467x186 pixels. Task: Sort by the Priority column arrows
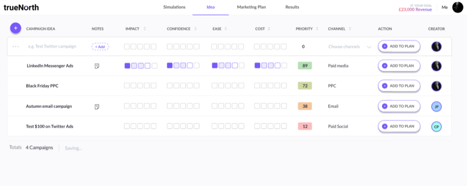click(317, 29)
